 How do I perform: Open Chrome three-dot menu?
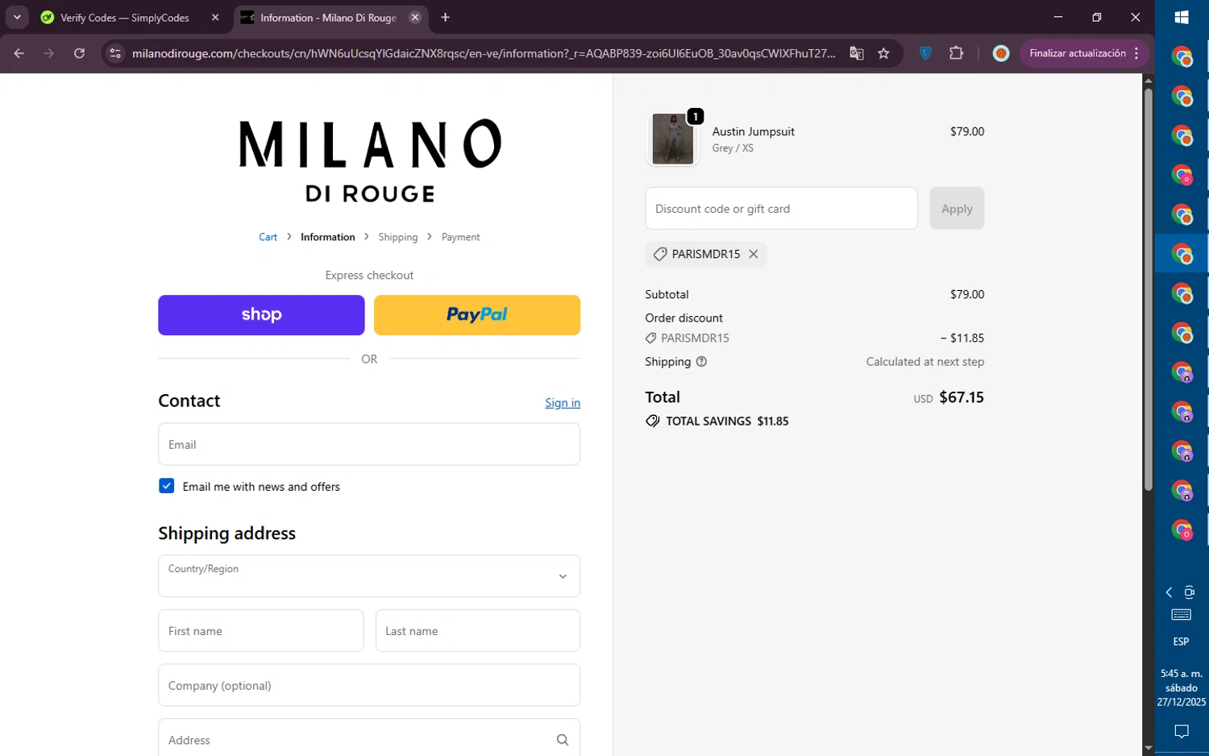1136,53
